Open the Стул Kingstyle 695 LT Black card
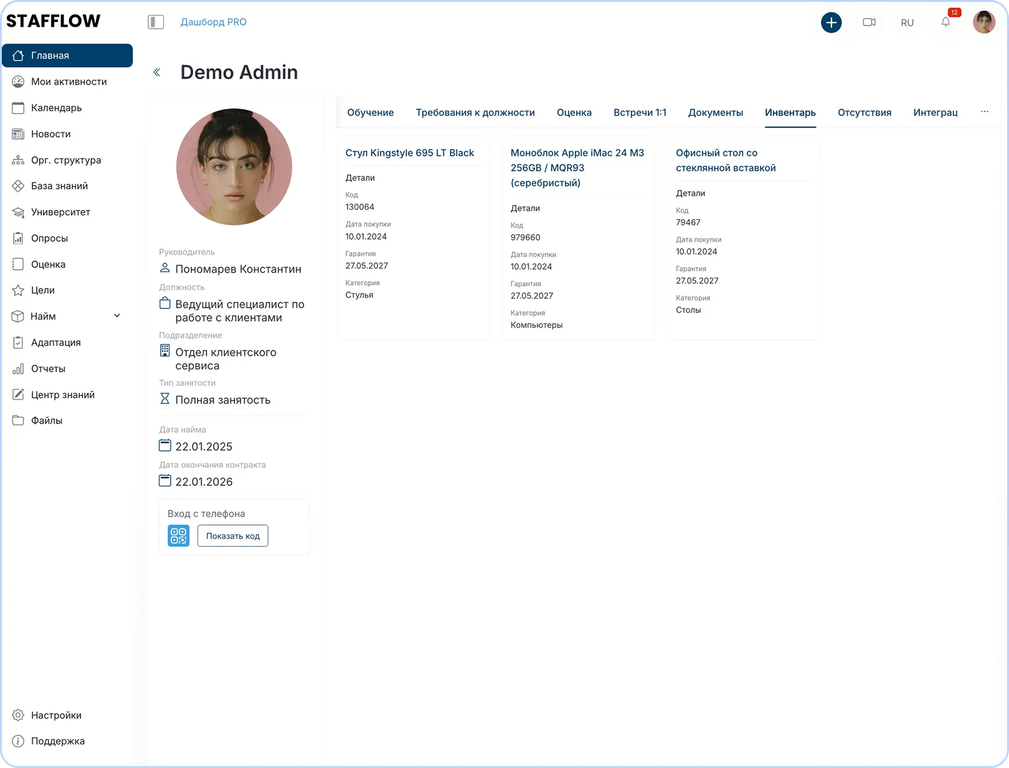 [x=409, y=153]
